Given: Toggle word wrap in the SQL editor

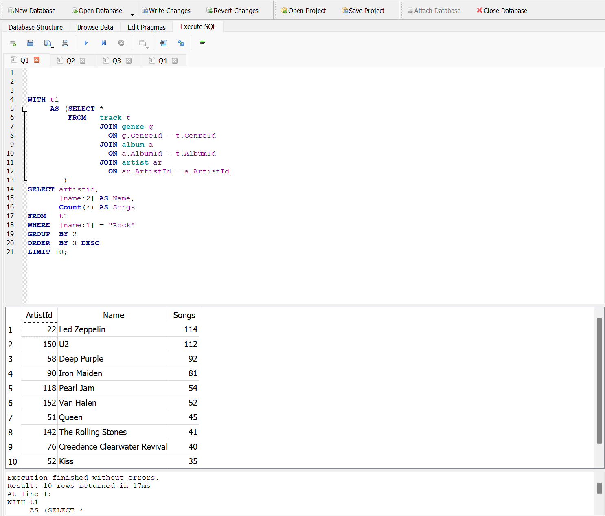Looking at the screenshot, I should point(202,43).
